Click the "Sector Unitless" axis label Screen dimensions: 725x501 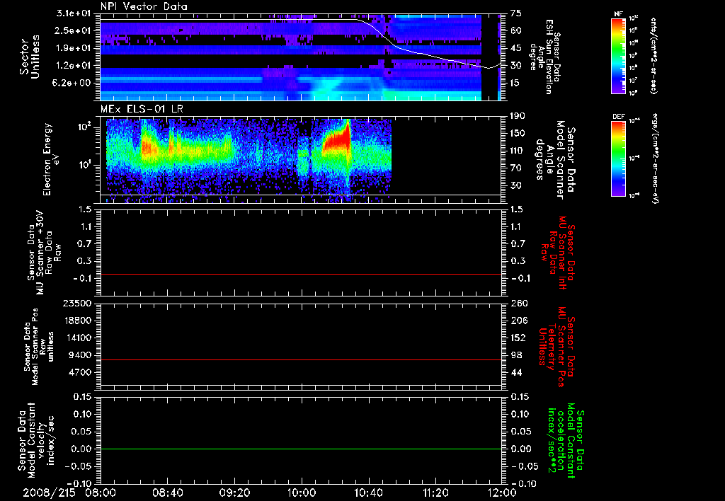30,57
